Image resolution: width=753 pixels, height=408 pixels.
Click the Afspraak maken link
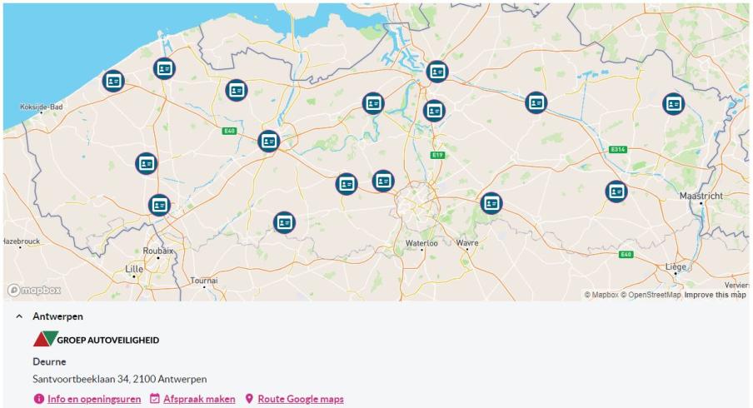[199, 399]
